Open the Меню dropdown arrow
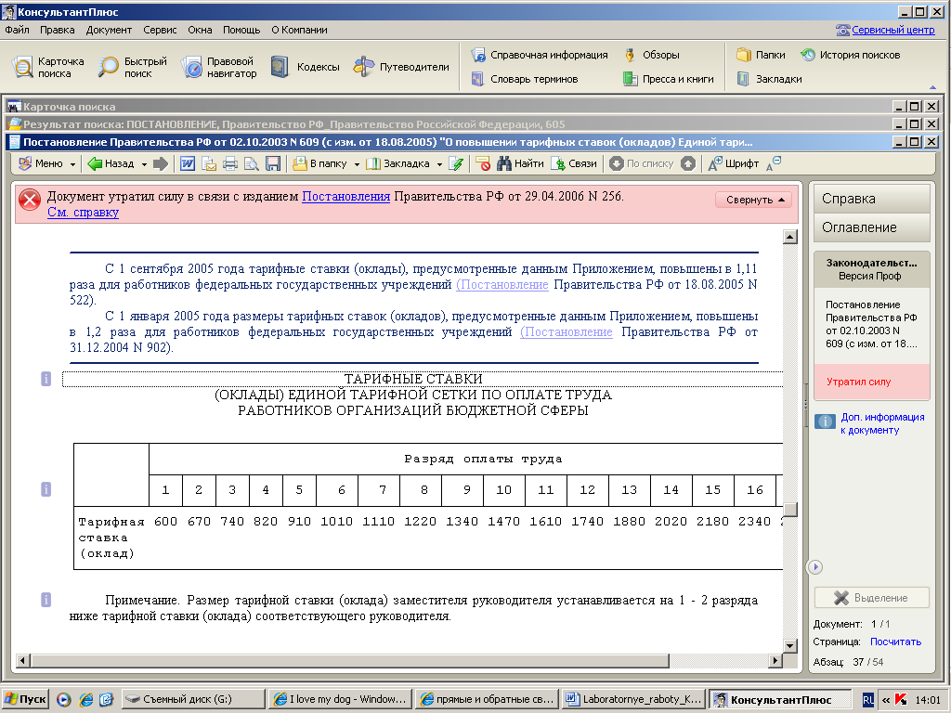951x713 pixels. click(72, 164)
